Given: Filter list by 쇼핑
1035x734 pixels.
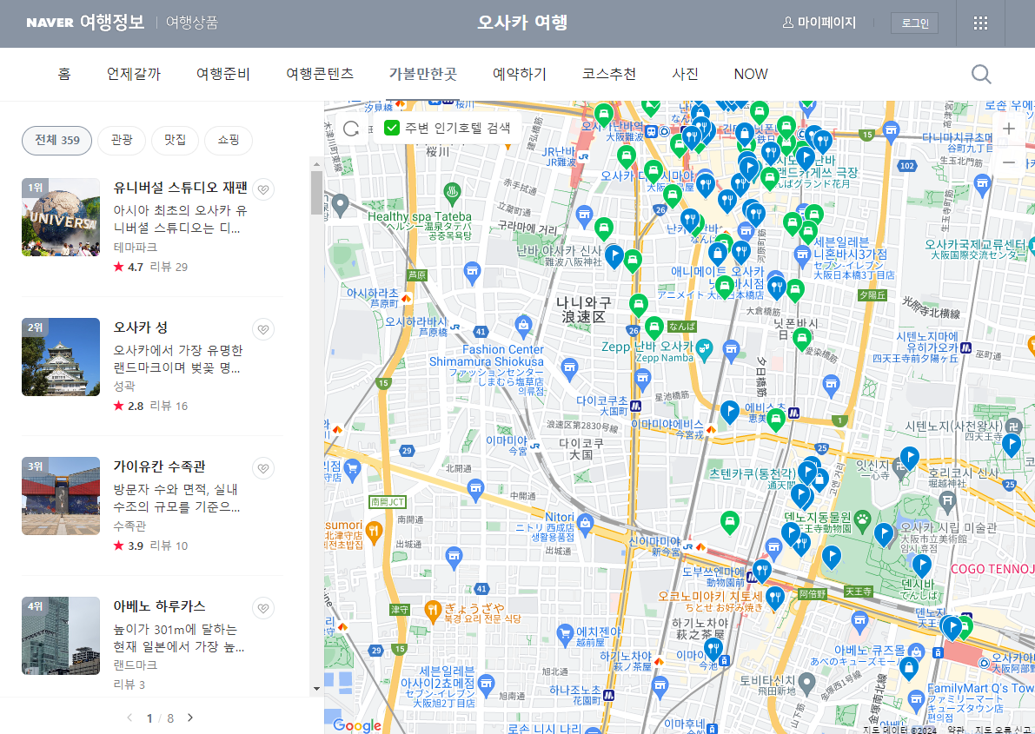Looking at the screenshot, I should coord(229,141).
